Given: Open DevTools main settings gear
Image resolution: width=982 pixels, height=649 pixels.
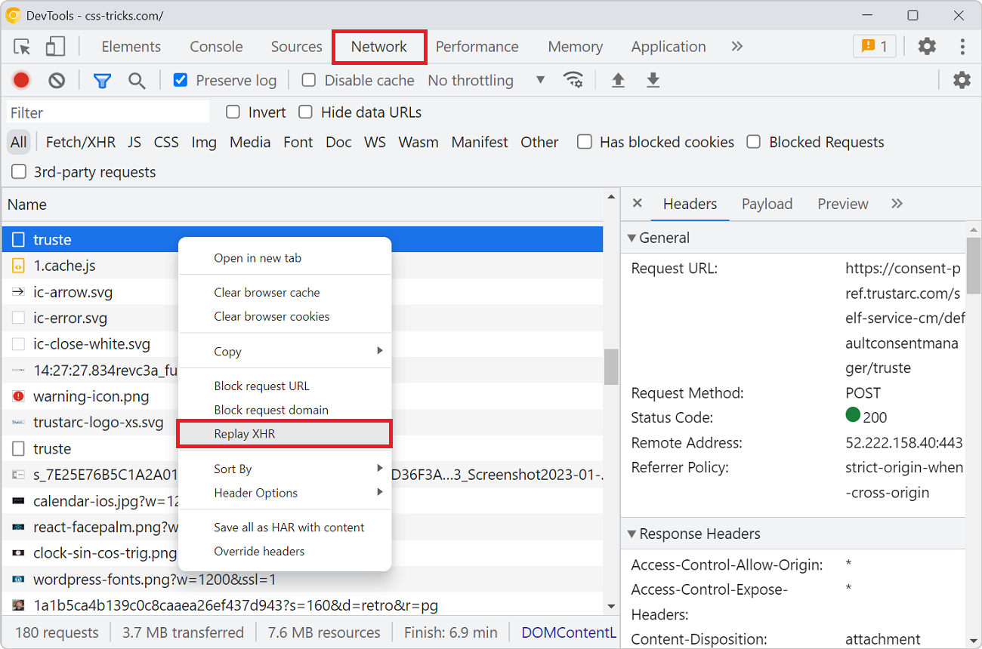Looking at the screenshot, I should click(927, 46).
